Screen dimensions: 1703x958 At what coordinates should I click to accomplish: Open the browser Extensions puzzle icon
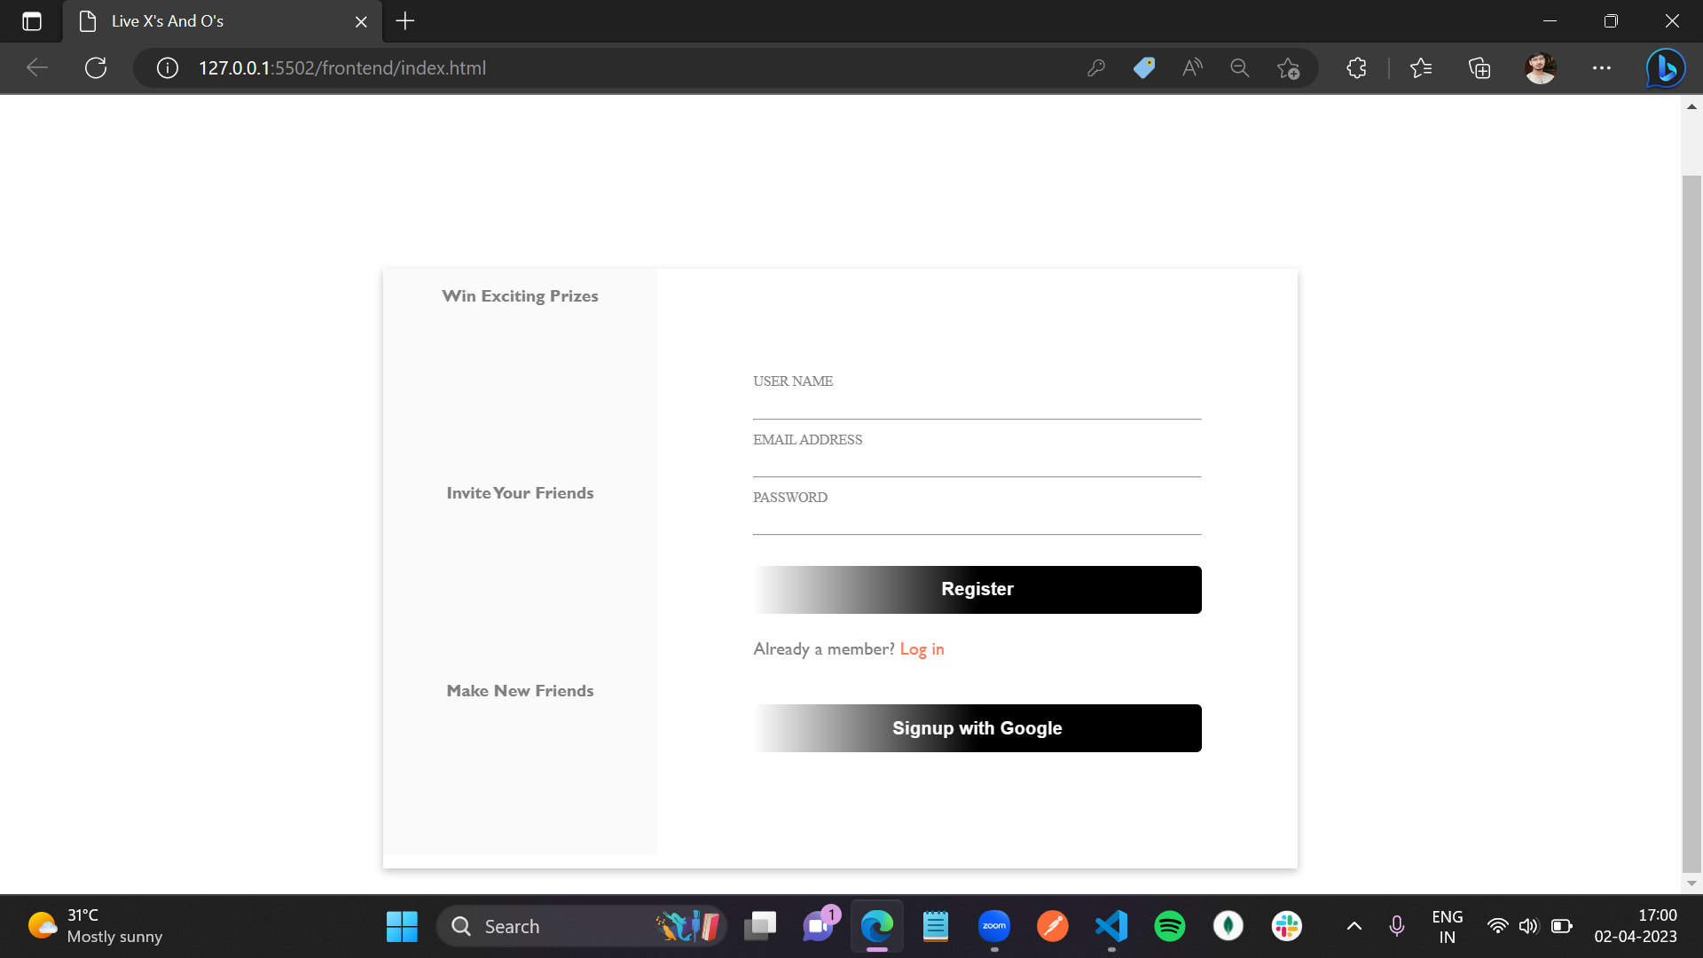click(x=1356, y=68)
